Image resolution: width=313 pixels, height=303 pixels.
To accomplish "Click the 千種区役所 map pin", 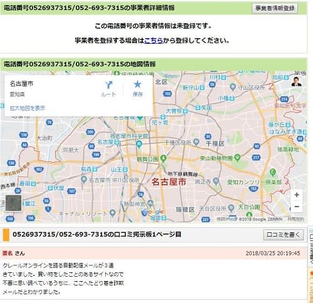I will coord(196,142).
